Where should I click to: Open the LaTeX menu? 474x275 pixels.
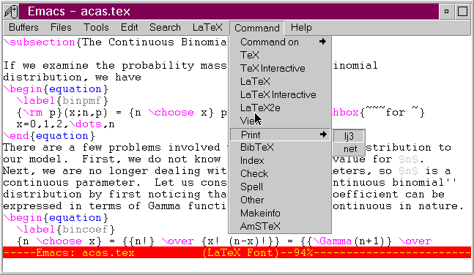click(x=207, y=28)
